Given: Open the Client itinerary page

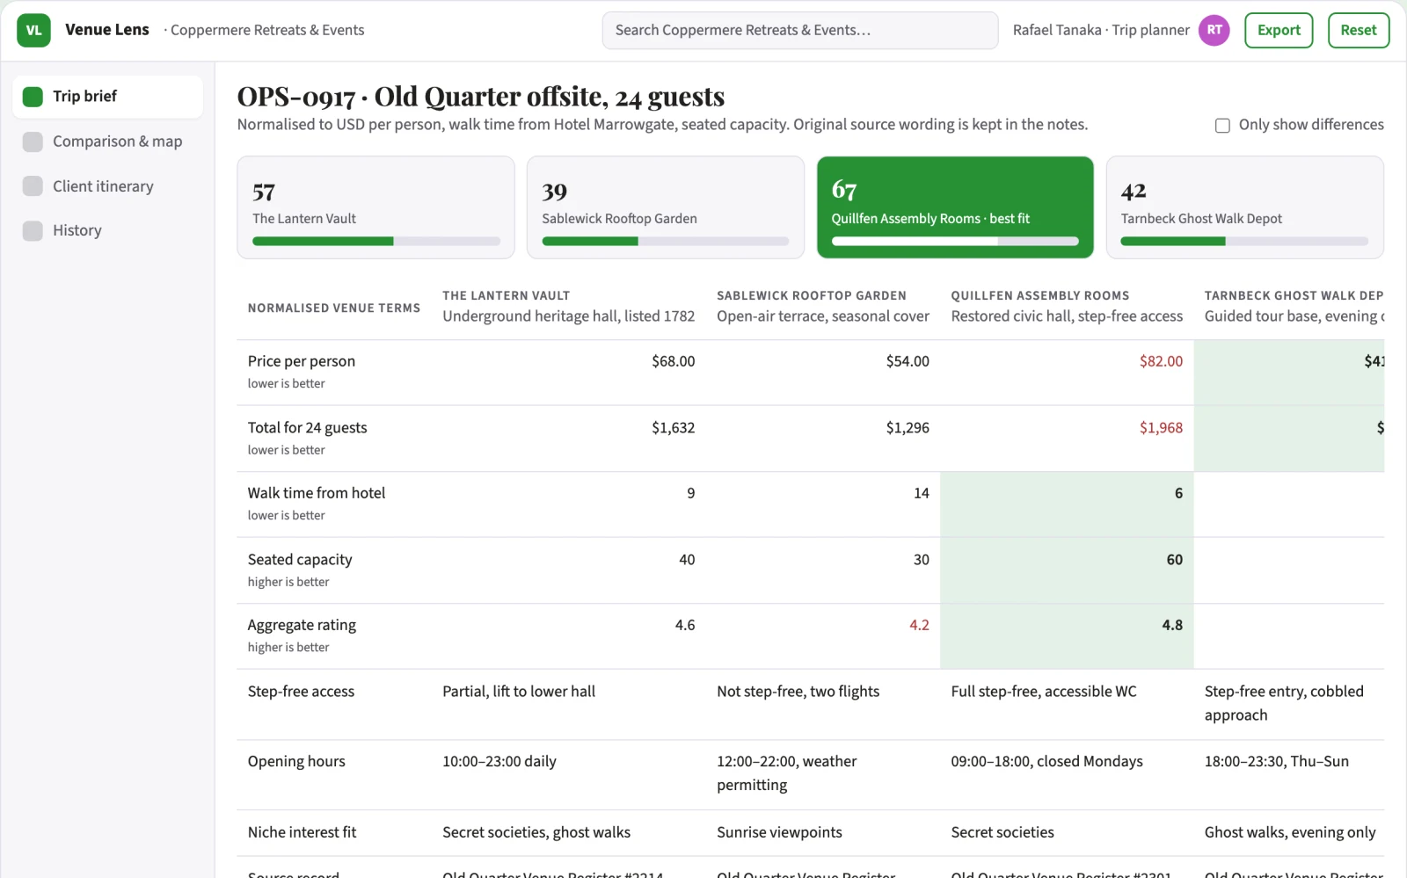Looking at the screenshot, I should pos(107,186).
